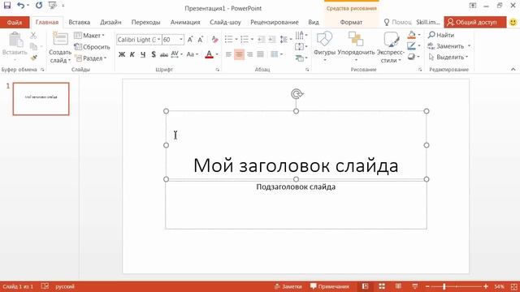Toggle italic К formatting
Image resolution: width=520 pixels, height=292 pixels.
[132, 54]
